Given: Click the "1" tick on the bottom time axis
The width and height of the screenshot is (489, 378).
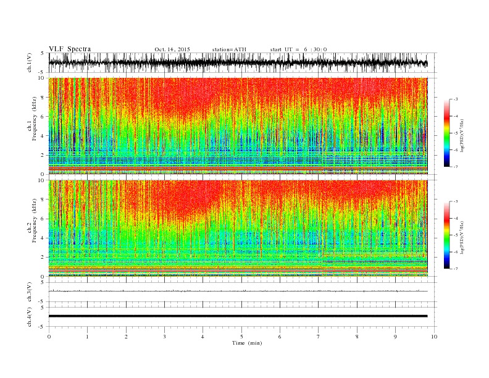Looking at the screenshot, I should [87, 337].
